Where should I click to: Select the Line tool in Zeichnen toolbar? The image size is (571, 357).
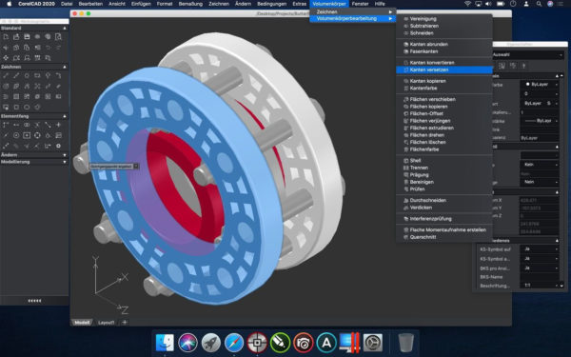pos(6,76)
